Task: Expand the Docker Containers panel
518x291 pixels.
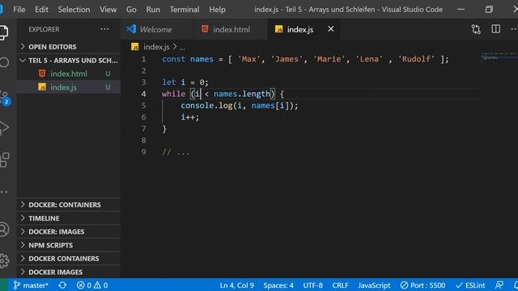Action: tap(69, 259)
